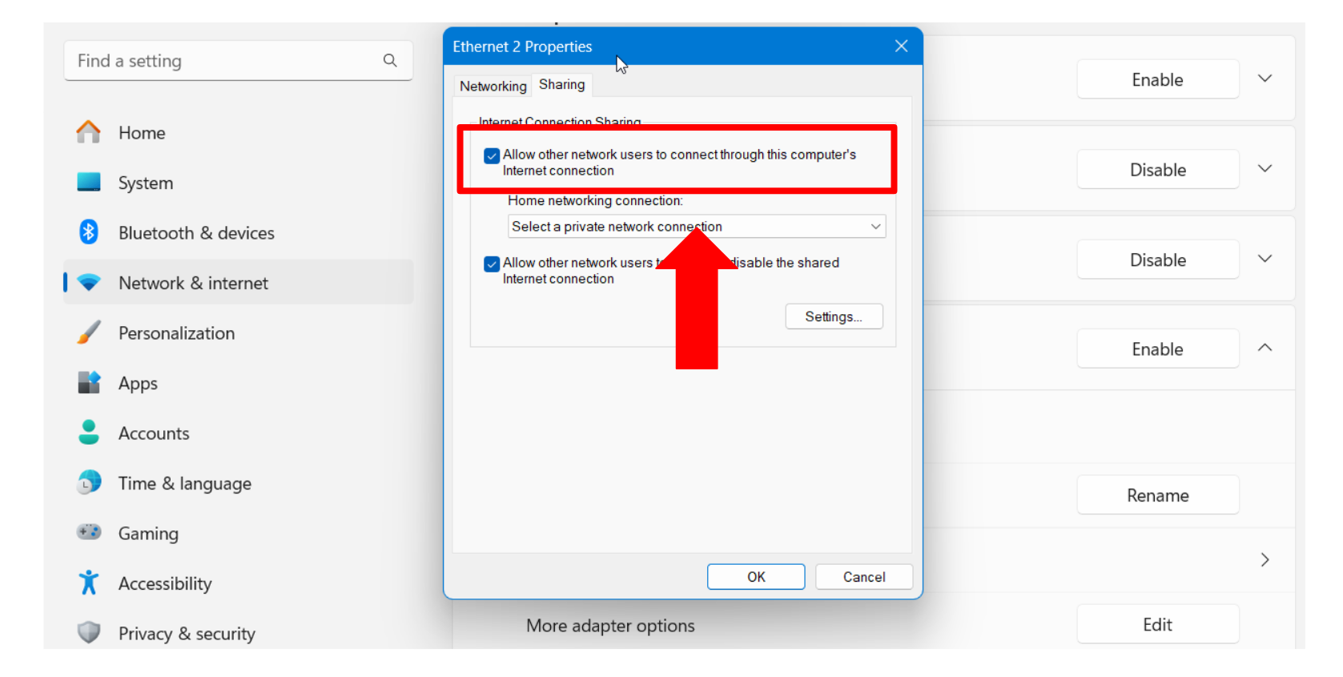This screenshot has height=677, width=1343.
Task: Open the Home networking connection dropdown
Action: [697, 227]
